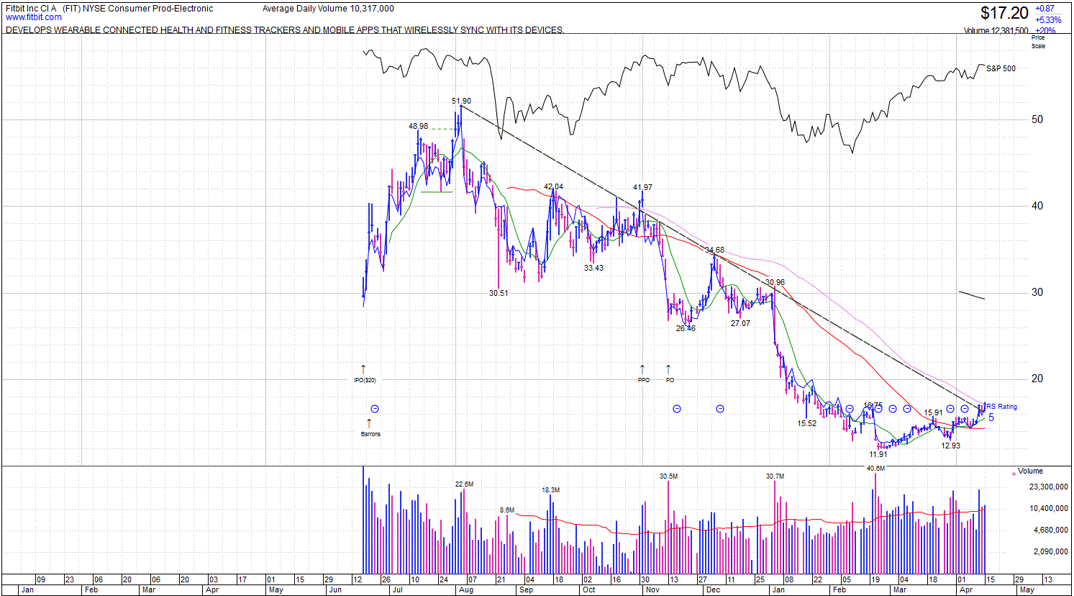Viewport: 1074px width, 596px height.
Task: Click the Sep month axis label
Action: (x=527, y=590)
